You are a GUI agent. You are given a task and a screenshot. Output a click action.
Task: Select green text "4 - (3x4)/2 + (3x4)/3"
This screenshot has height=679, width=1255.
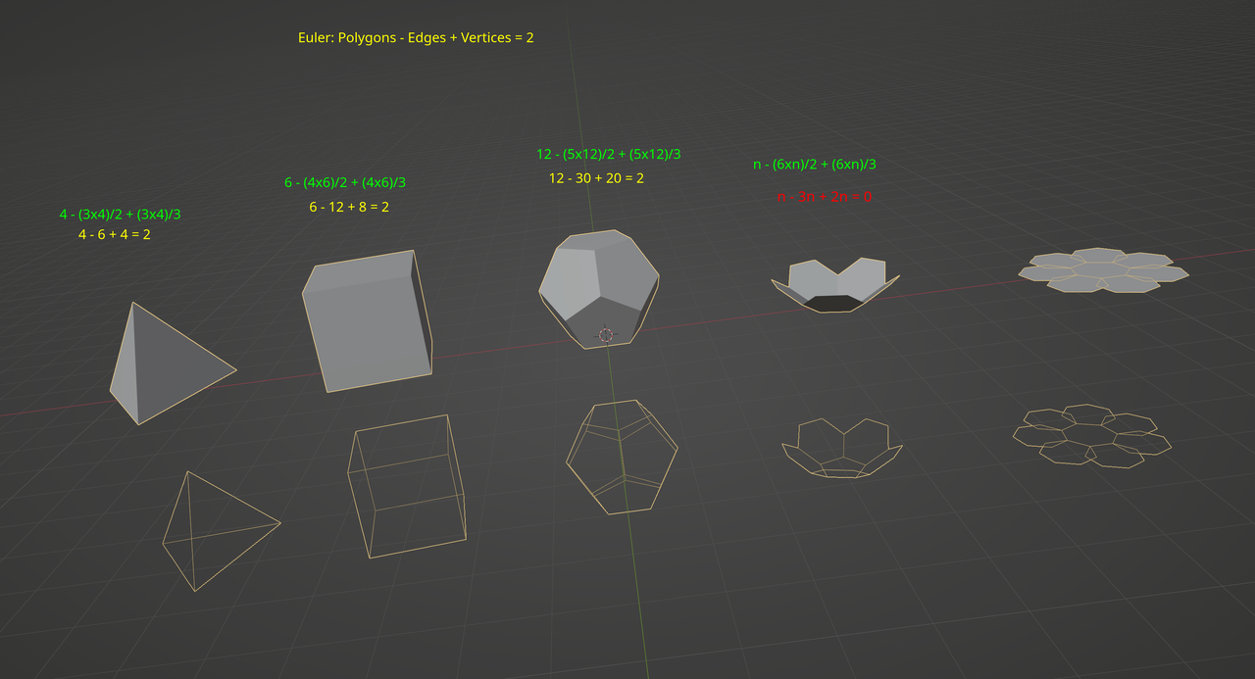pyautogui.click(x=120, y=214)
